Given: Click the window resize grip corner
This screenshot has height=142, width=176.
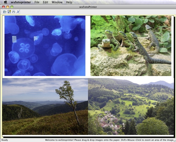Looking at the screenshot, I should 175,141.
